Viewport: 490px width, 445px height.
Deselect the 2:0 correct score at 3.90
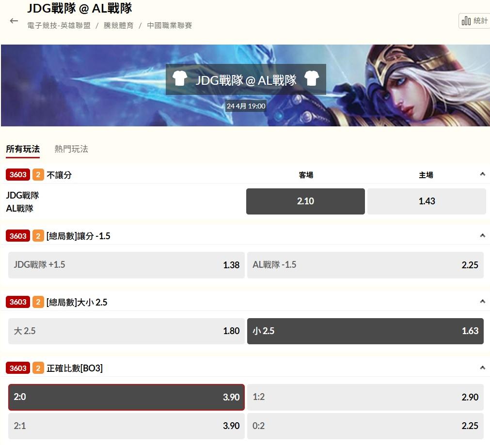126,397
